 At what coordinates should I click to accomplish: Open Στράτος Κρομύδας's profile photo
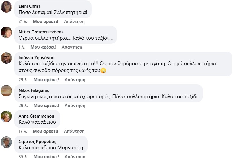click(6, 142)
